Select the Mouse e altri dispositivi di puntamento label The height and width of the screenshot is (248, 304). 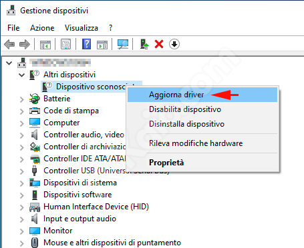click(x=112, y=243)
